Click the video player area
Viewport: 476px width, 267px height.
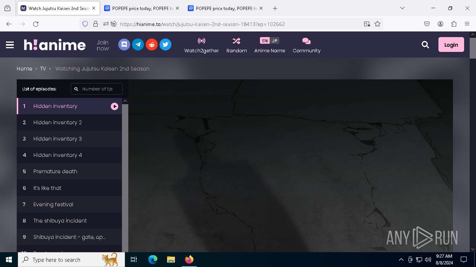pyautogui.click(x=290, y=166)
